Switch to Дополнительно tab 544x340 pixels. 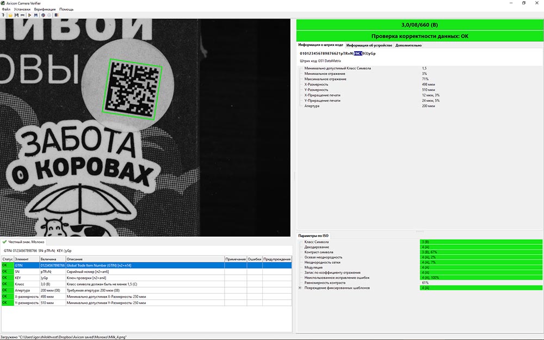(409, 46)
